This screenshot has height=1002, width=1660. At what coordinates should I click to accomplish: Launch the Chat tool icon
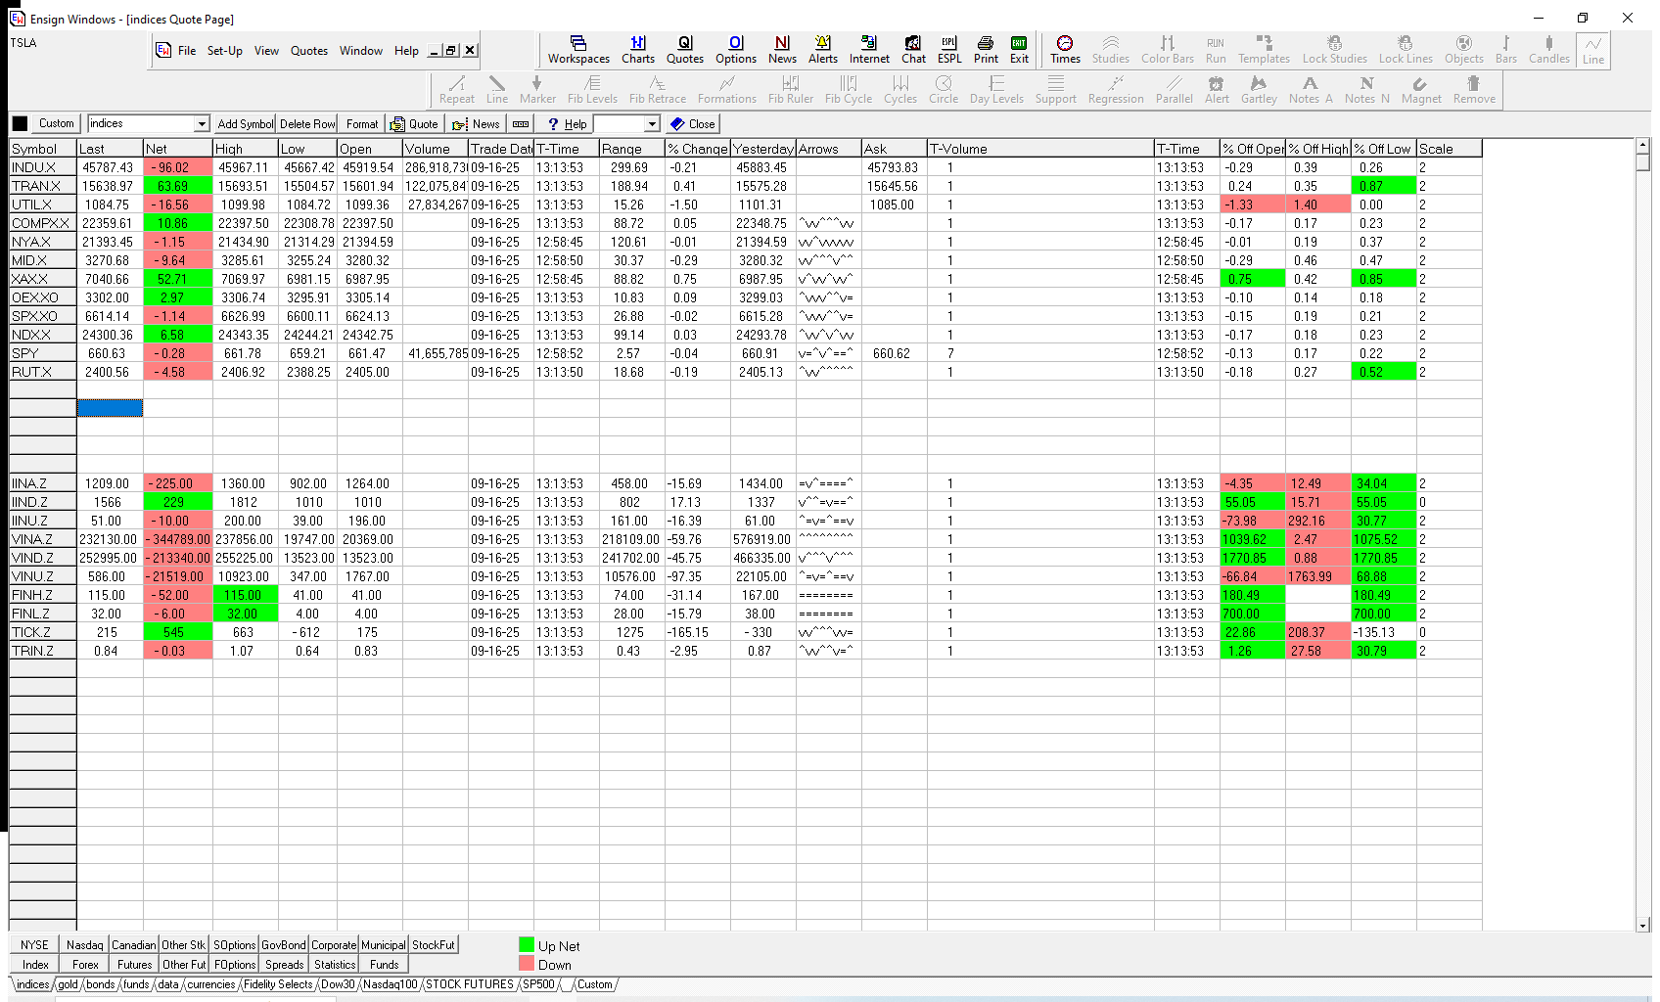coord(913,49)
